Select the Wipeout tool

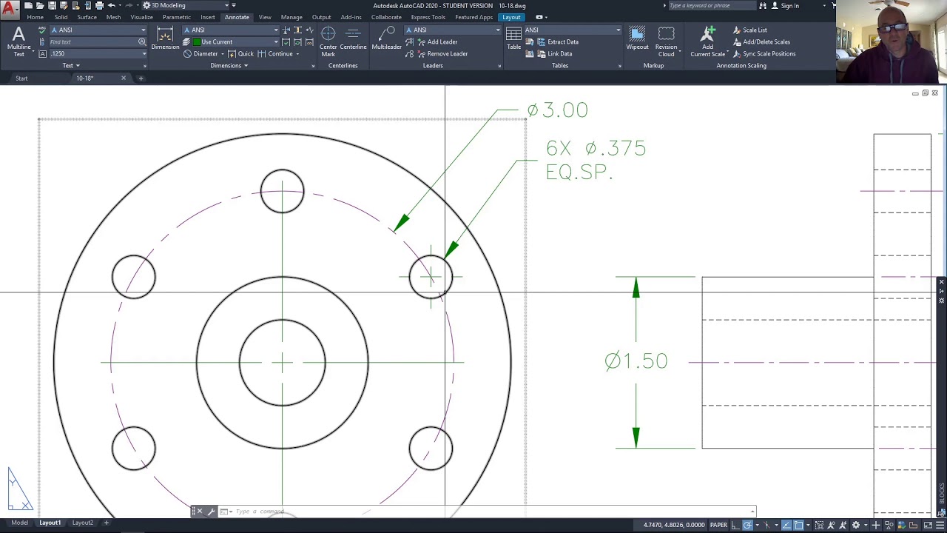tap(637, 38)
